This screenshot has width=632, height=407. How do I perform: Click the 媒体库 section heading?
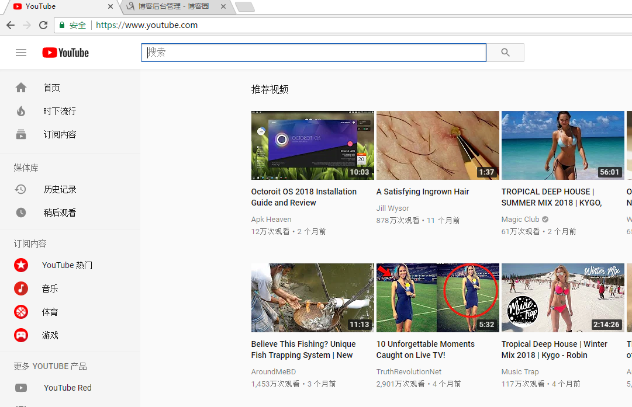(x=26, y=168)
